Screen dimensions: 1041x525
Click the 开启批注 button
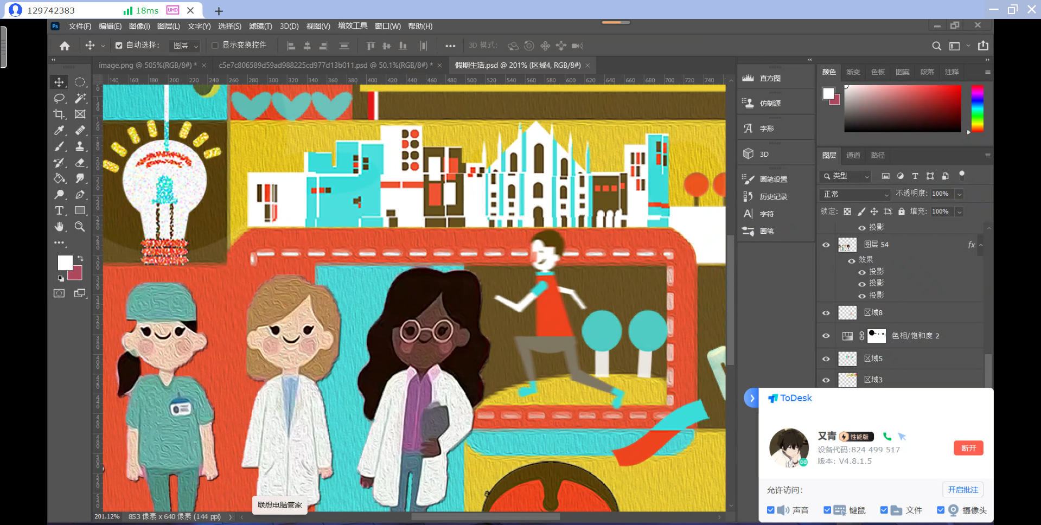[962, 490]
